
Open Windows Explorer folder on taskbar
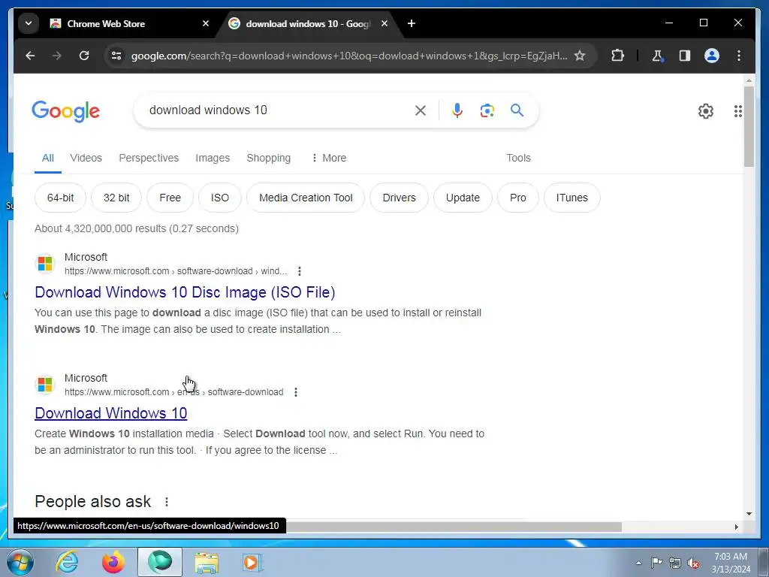(207, 562)
